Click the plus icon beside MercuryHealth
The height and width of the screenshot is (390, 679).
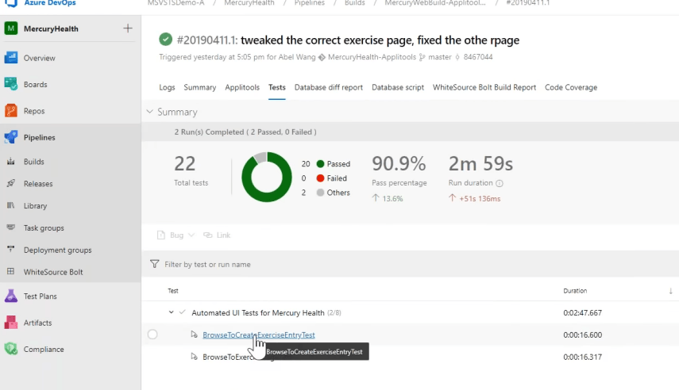(128, 29)
